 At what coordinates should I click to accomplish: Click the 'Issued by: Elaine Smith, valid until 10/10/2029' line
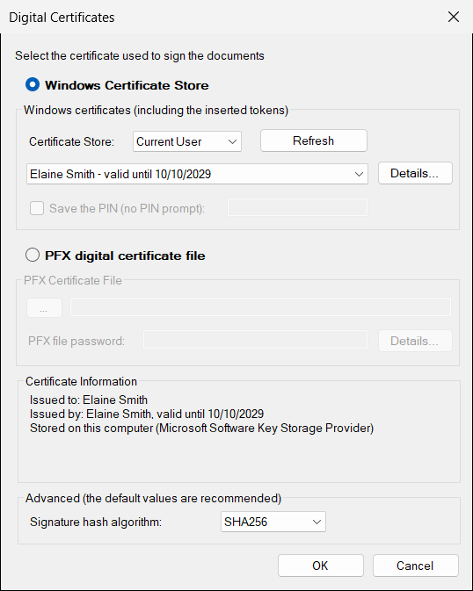click(147, 414)
